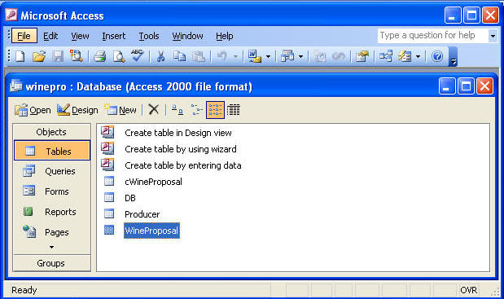Click the Producer table icon
Screen dimensions: 504x299
pos(109,213)
